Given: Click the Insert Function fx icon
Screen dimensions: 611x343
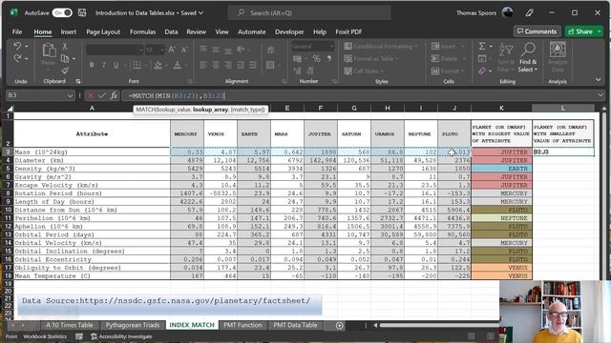Looking at the screenshot, I should tap(114, 95).
